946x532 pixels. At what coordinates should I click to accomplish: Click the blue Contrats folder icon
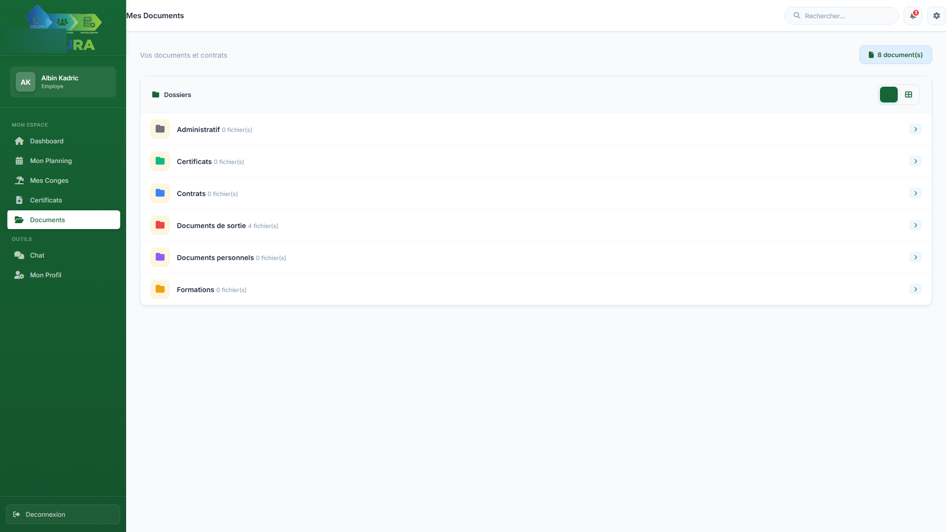(x=160, y=193)
